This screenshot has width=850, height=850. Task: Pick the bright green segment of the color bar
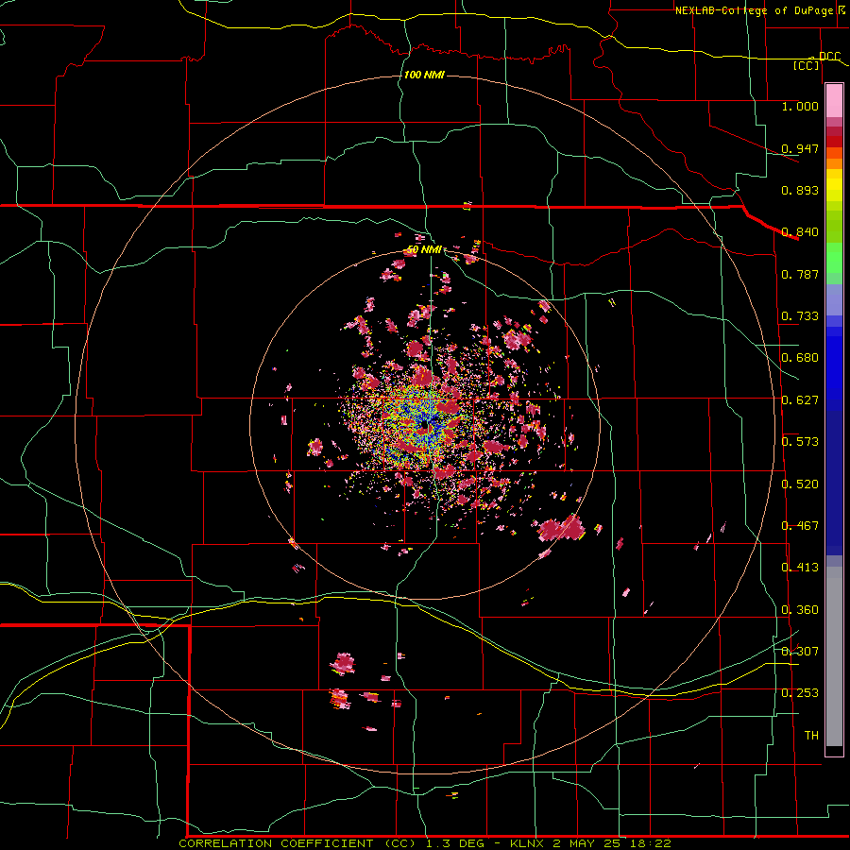834,258
